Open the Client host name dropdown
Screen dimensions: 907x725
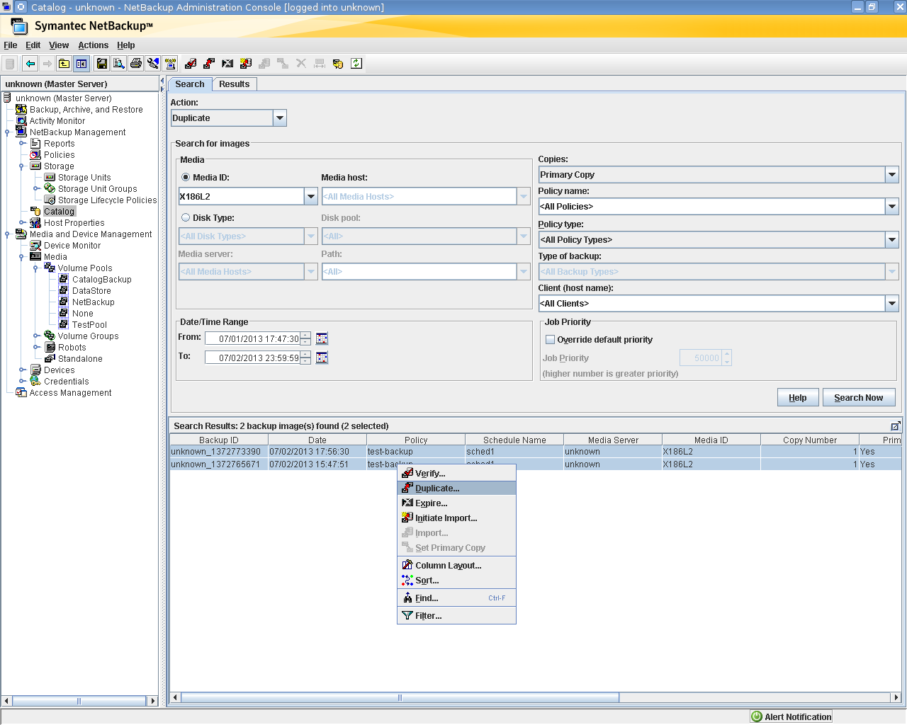point(892,303)
